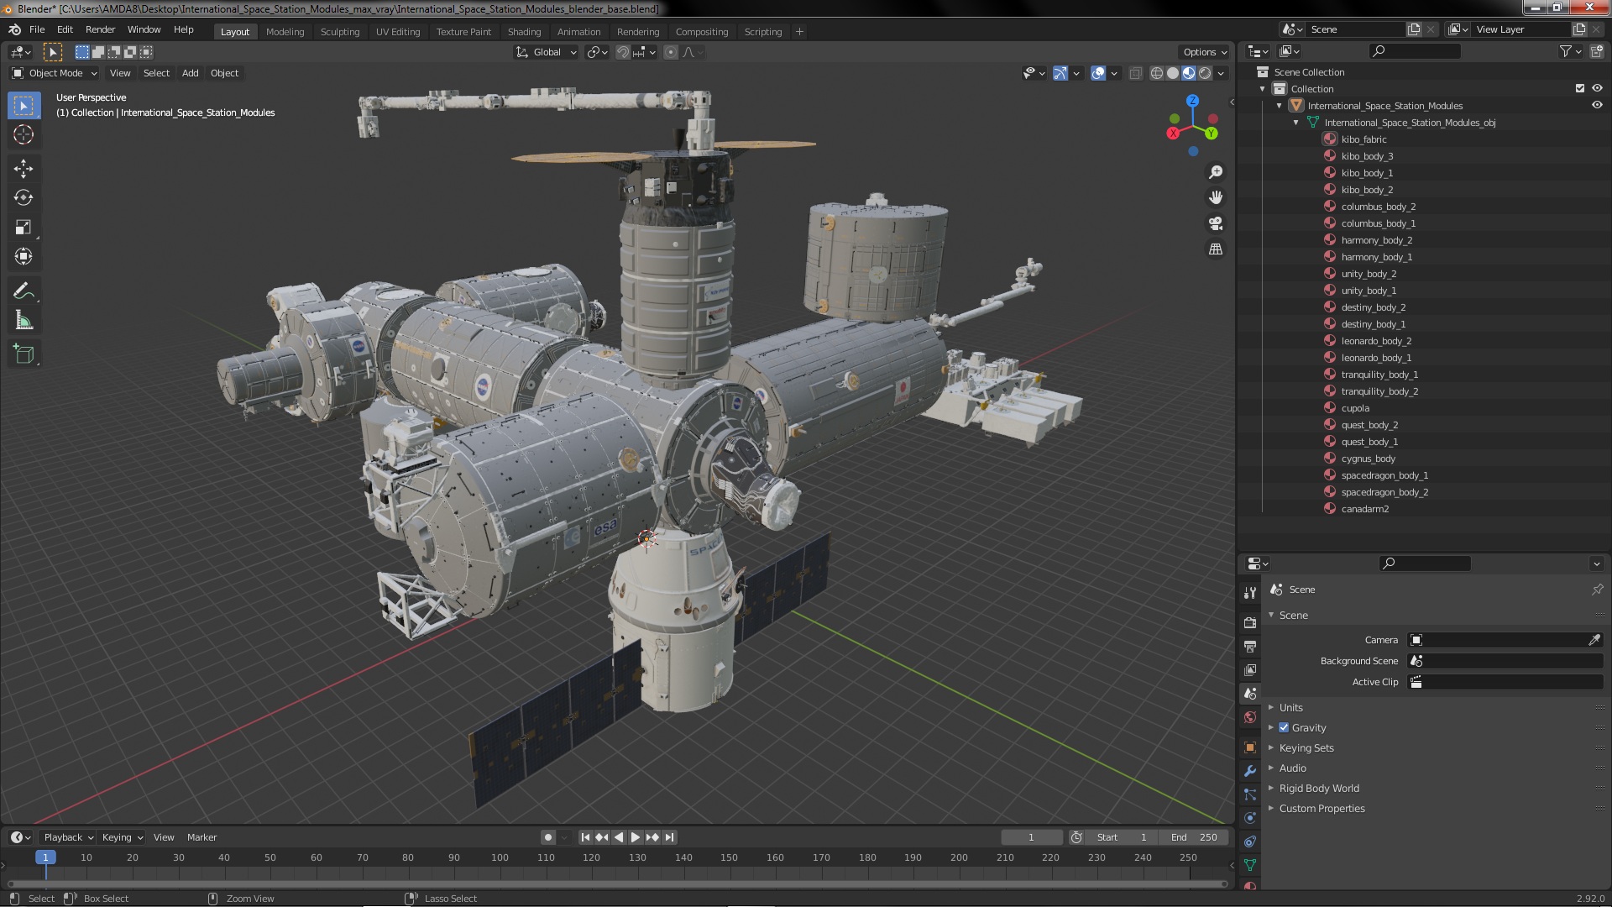Click the pan view hand icon

point(1215,197)
